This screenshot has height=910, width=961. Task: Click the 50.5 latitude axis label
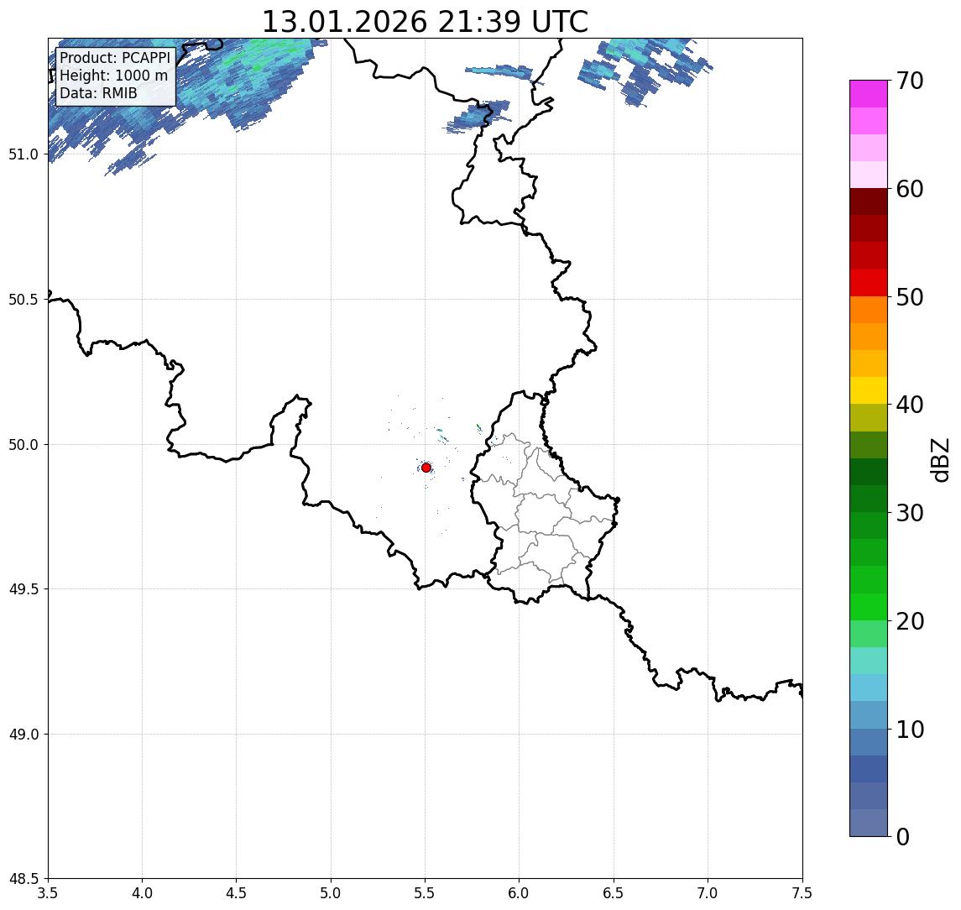point(24,300)
